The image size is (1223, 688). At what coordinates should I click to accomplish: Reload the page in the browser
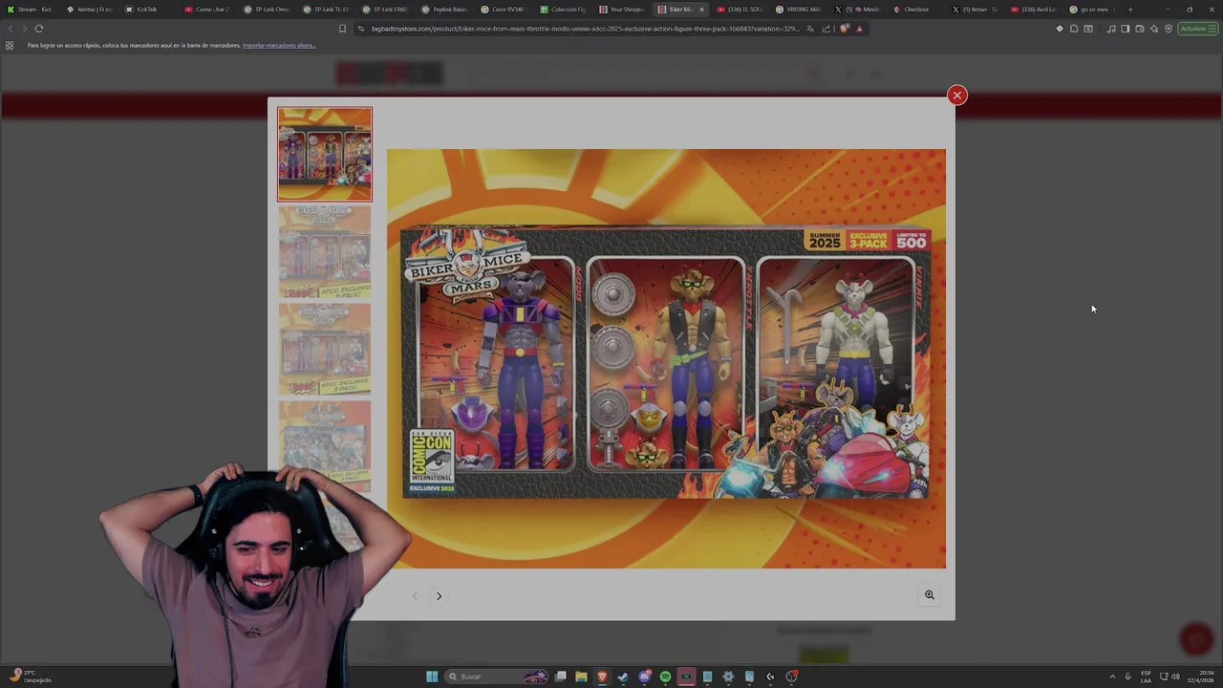pos(39,29)
